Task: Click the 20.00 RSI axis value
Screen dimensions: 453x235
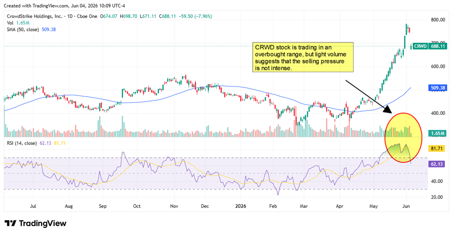Action: pyautogui.click(x=437, y=197)
